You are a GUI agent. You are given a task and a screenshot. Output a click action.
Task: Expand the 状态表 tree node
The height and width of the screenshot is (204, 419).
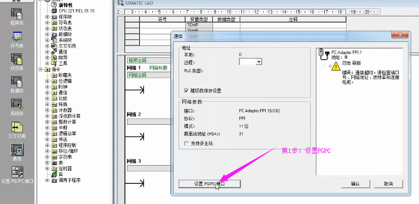point(47,29)
